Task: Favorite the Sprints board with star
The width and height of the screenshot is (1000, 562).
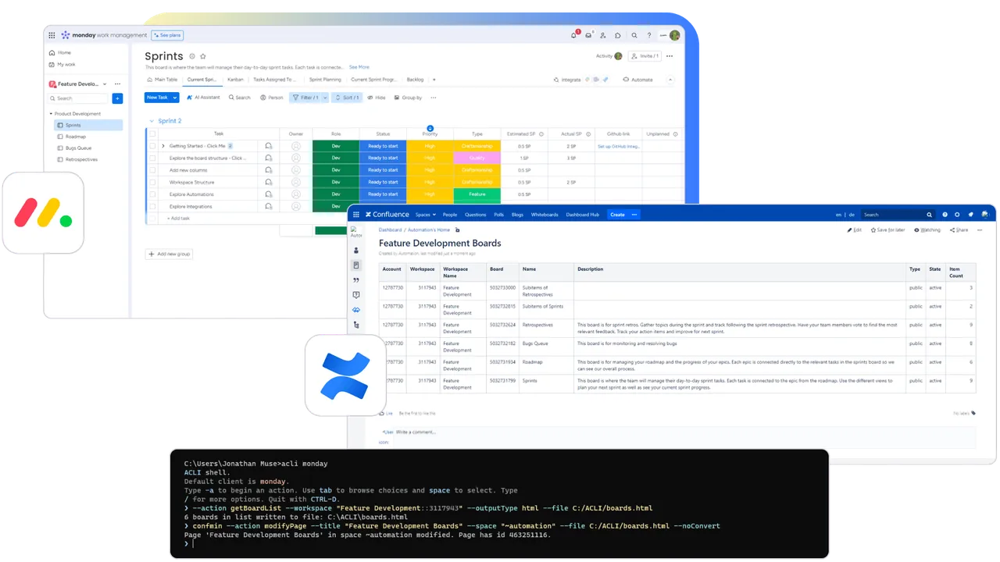Action: (x=203, y=56)
